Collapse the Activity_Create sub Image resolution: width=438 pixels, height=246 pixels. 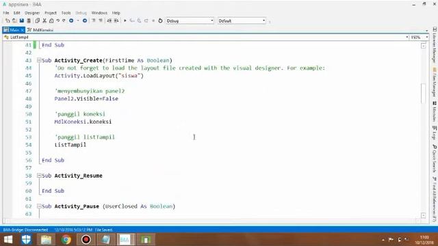[39, 60]
